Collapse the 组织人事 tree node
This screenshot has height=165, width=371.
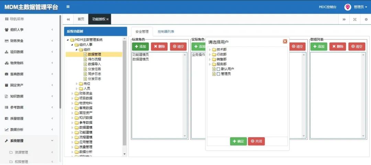point(72,45)
